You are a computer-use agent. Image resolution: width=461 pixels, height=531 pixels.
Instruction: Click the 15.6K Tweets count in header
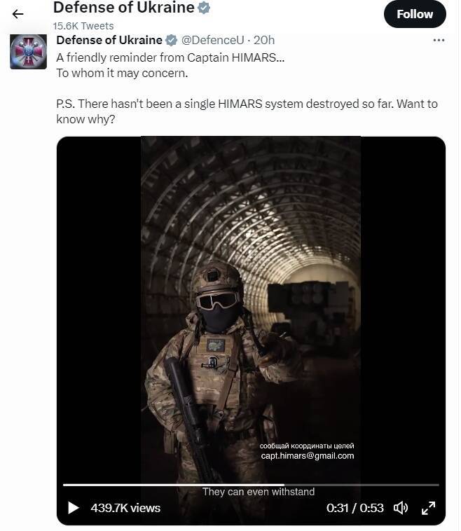tap(83, 26)
